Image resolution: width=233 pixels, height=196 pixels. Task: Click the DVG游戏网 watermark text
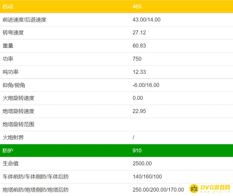click(215, 188)
